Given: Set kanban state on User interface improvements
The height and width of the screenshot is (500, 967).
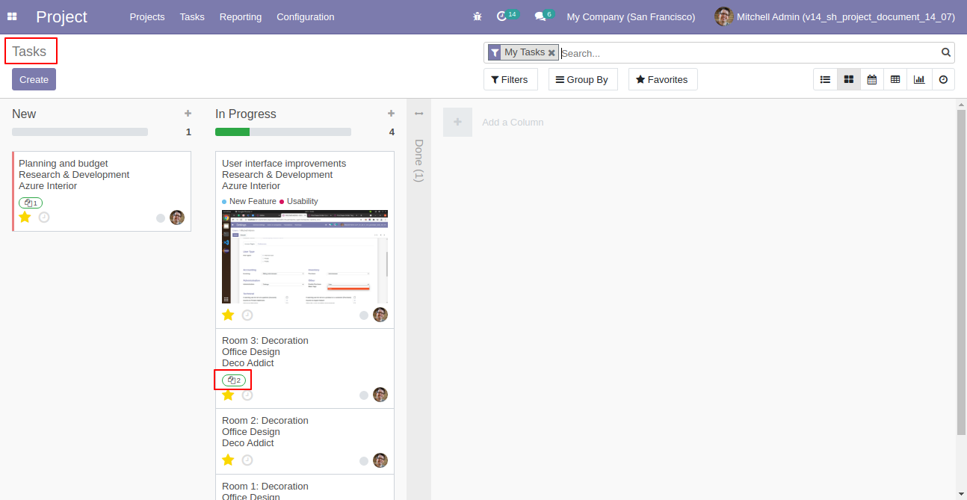Looking at the screenshot, I should coord(364,315).
